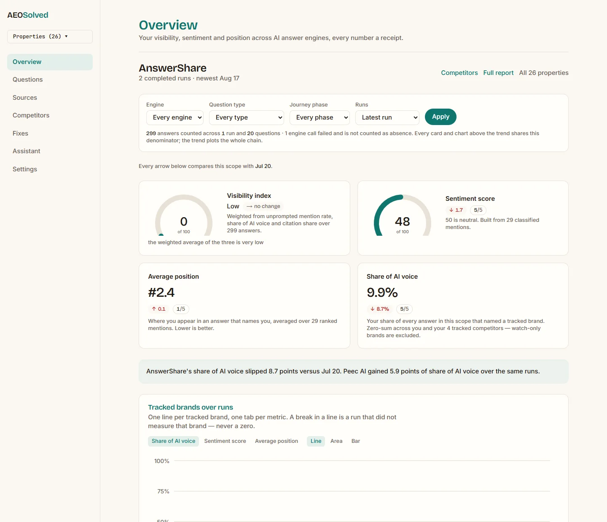607x522 pixels.
Task: Open the Properties (26) dropdown
Action: [x=50, y=37]
